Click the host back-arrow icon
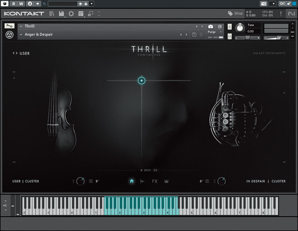 click(x=38, y=4)
